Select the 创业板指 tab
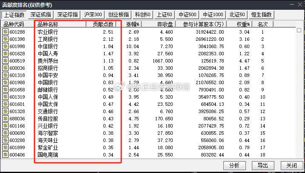 (x=118, y=14)
